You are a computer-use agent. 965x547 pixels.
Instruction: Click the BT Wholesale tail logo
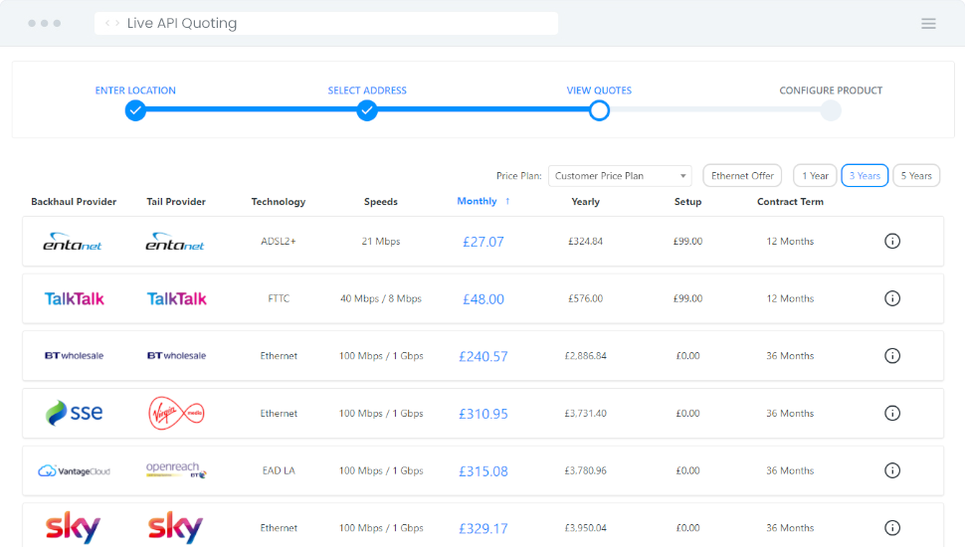177,356
